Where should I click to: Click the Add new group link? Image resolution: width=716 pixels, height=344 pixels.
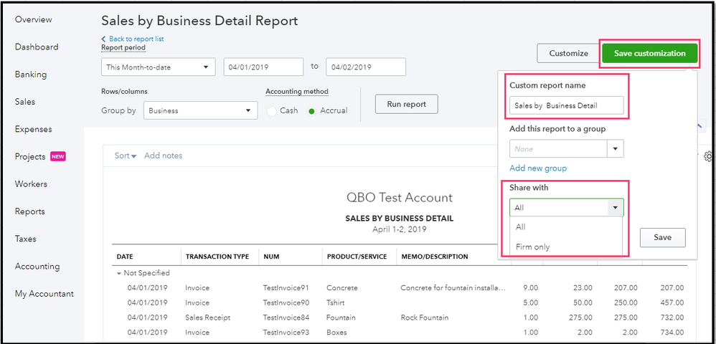[x=537, y=168]
